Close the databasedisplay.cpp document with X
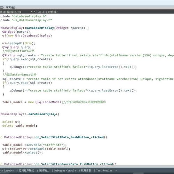 [34, 11]
